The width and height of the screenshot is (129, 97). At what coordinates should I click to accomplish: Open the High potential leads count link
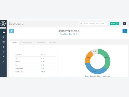click(x=43, y=58)
